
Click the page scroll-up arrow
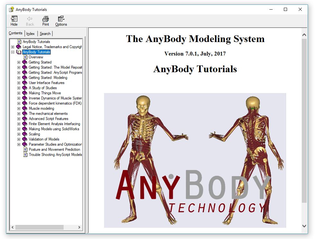[304, 35]
